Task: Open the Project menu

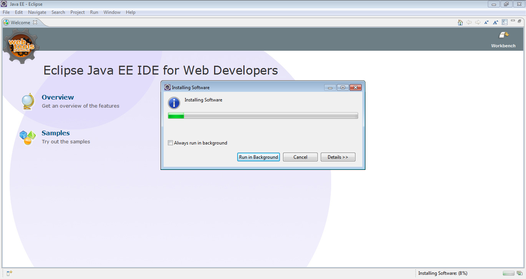Action: coord(77,12)
